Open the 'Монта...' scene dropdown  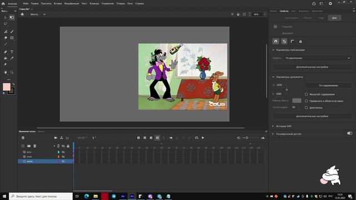pyautogui.click(x=38, y=14)
